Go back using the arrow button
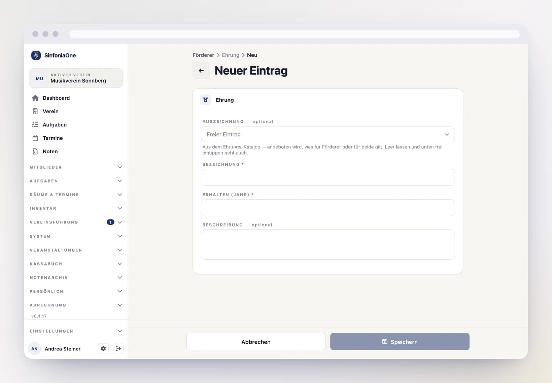The width and height of the screenshot is (552, 383). coord(201,71)
